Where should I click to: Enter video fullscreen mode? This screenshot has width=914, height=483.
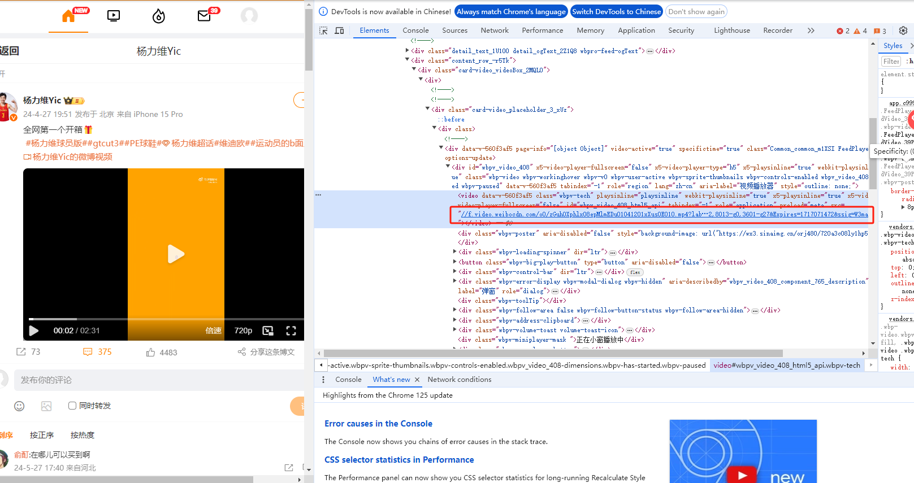coord(291,330)
